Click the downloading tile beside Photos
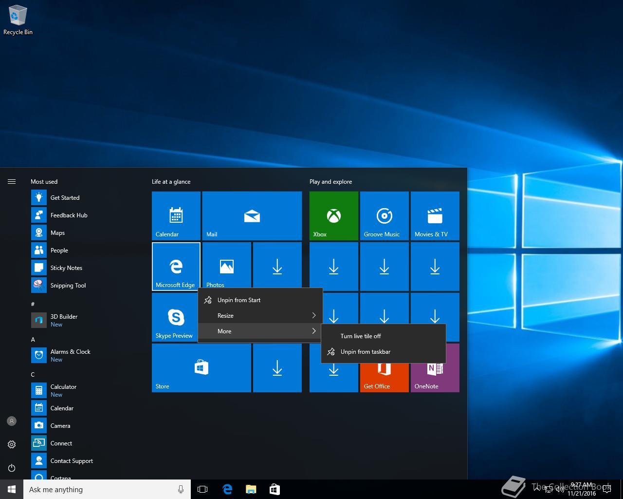This screenshot has height=499, width=623. [x=277, y=265]
